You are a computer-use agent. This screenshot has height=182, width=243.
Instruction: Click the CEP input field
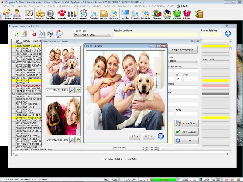[x=191, y=79]
